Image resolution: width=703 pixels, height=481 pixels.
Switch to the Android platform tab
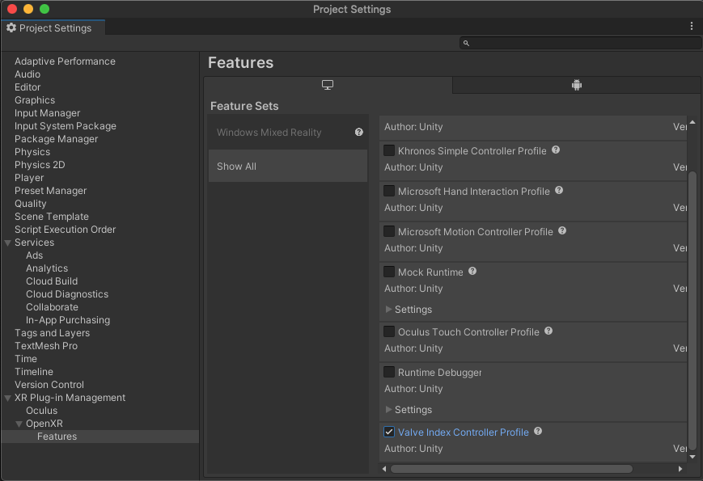pos(576,85)
